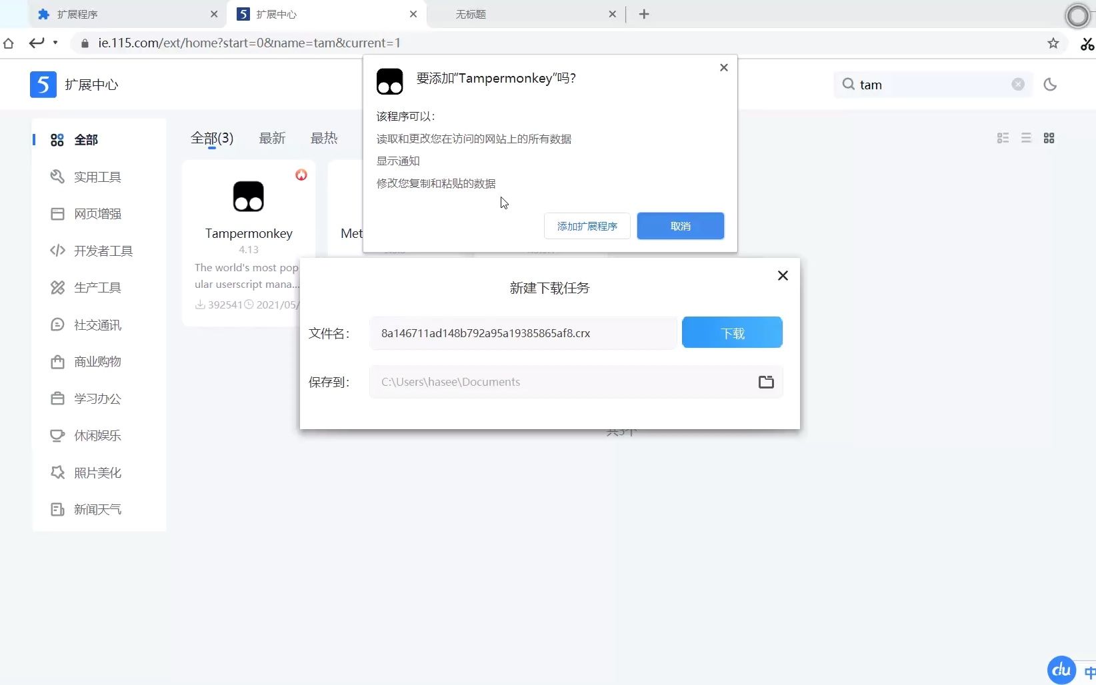The width and height of the screenshot is (1096, 685).
Task: Switch to grid view icon
Action: pos(1049,138)
